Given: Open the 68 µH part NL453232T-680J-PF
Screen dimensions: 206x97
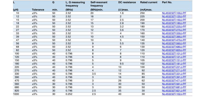Looking at the screenshot, I should [174, 47].
